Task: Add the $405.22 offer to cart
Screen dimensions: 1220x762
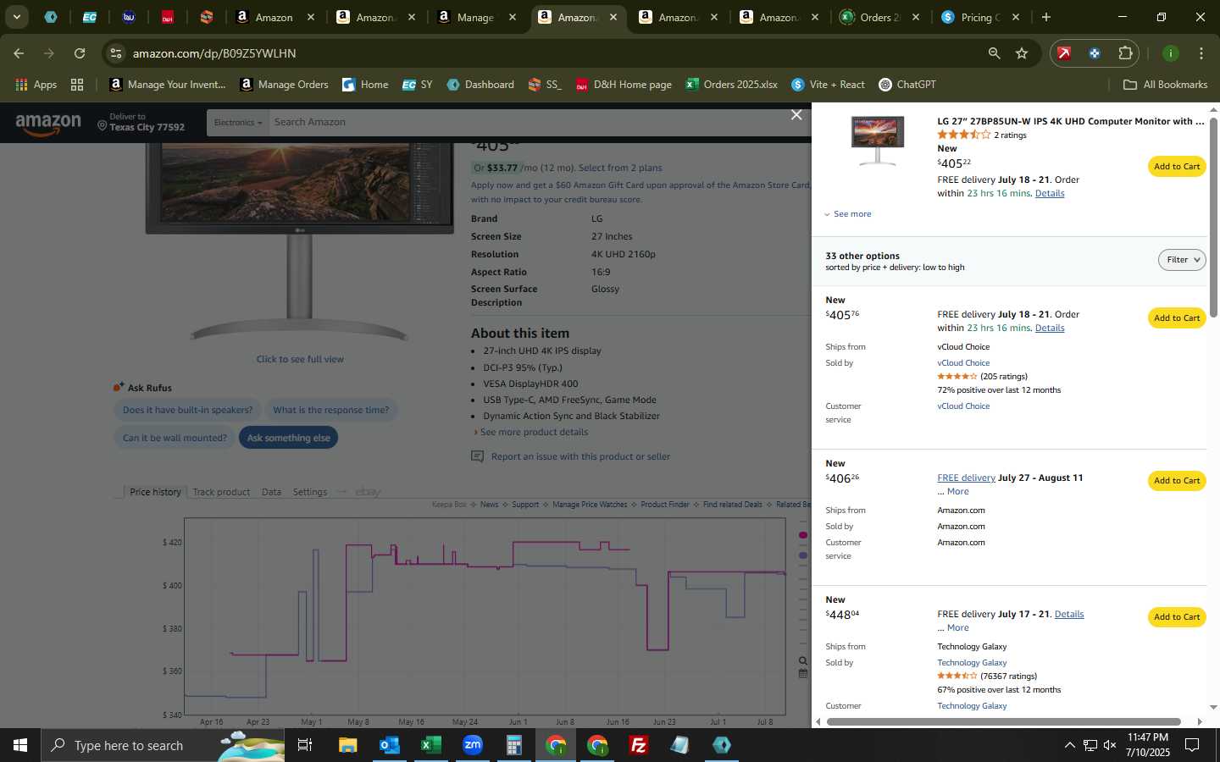Action: coord(1177,167)
